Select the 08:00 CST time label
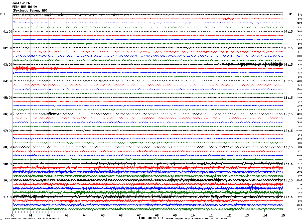 [8, 147]
